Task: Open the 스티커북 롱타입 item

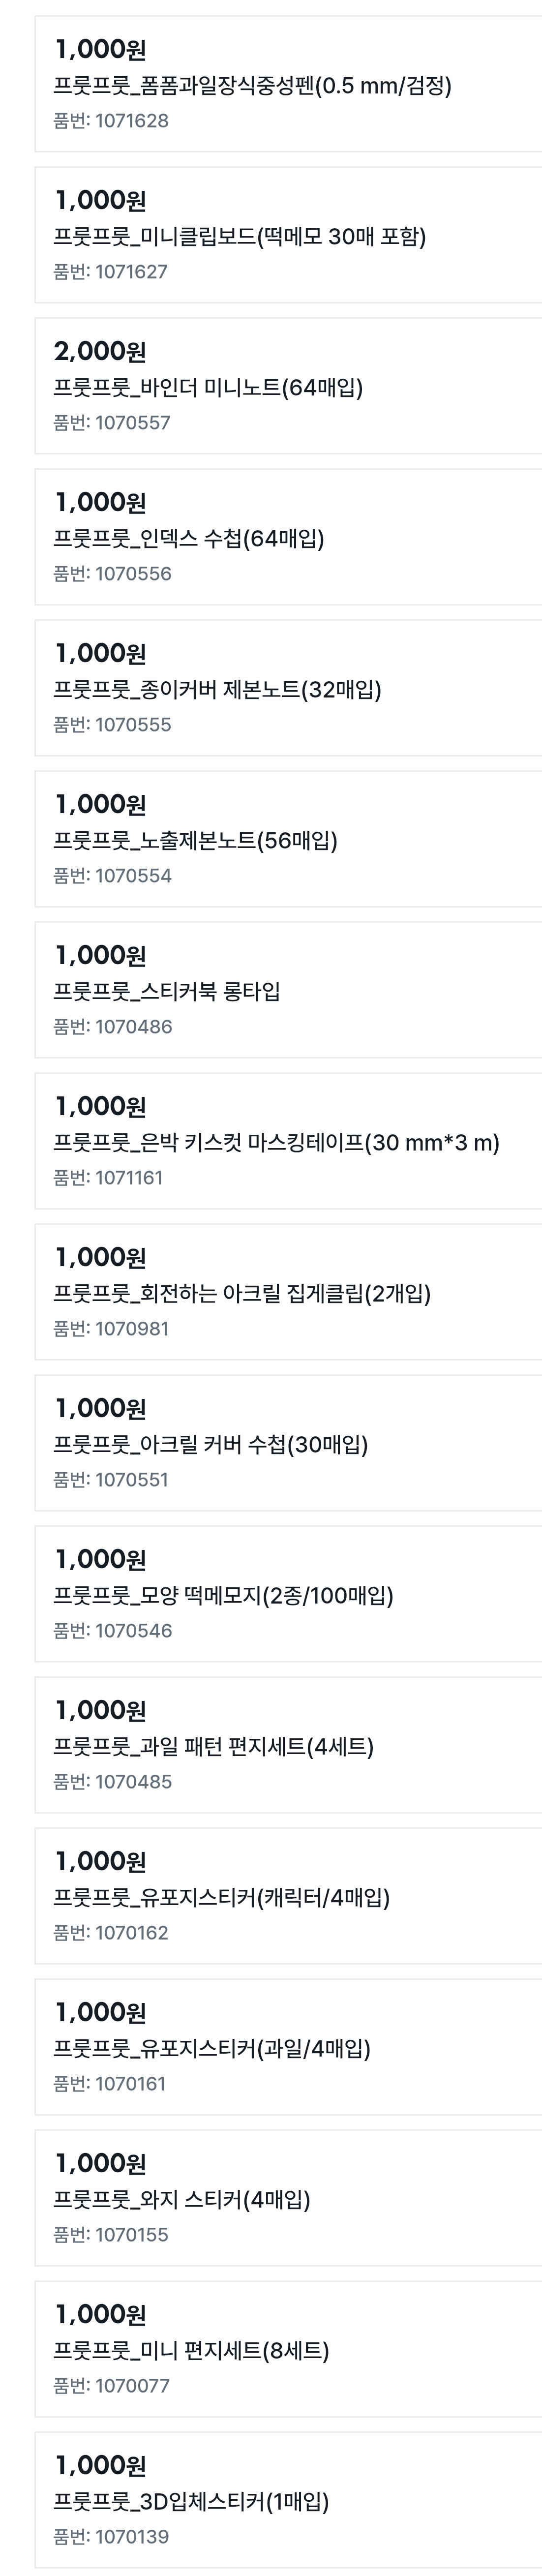Action: click(289, 990)
